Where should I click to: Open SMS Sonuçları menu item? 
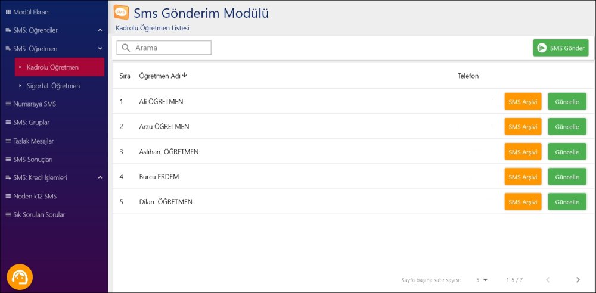[33, 160]
